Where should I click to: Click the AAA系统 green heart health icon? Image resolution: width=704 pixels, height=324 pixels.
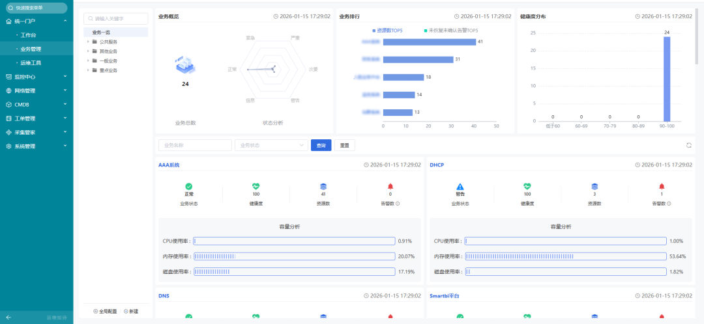coord(256,187)
